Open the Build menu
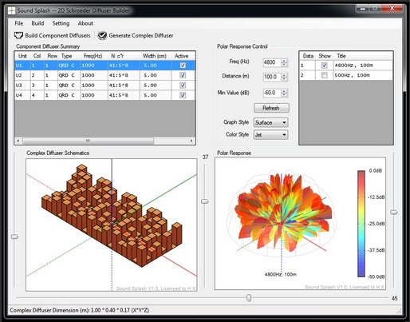The image size is (410, 322). point(37,23)
